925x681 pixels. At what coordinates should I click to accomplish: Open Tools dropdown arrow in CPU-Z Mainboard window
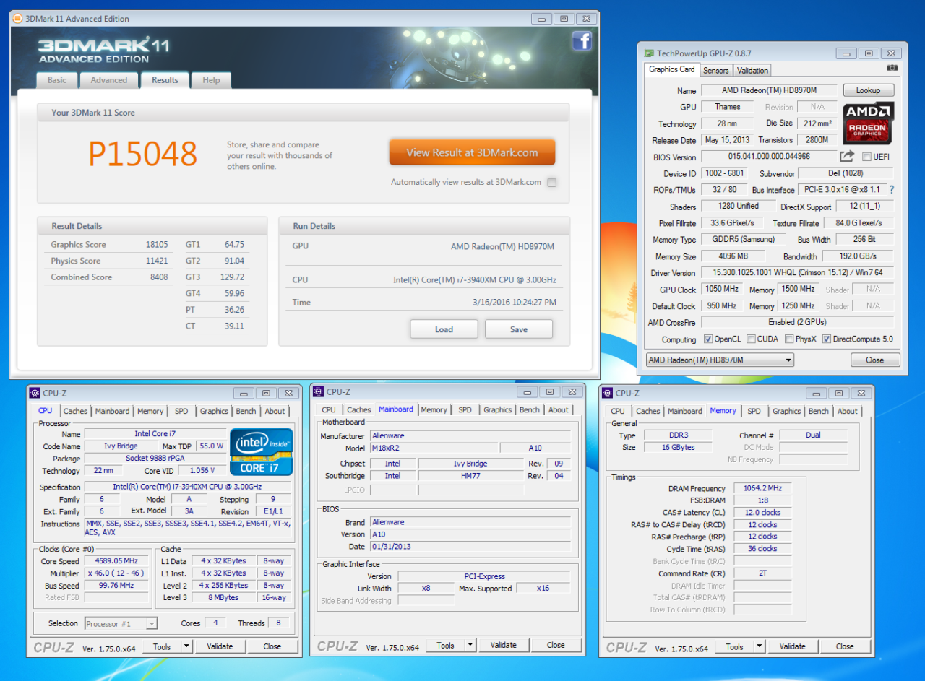[470, 645]
